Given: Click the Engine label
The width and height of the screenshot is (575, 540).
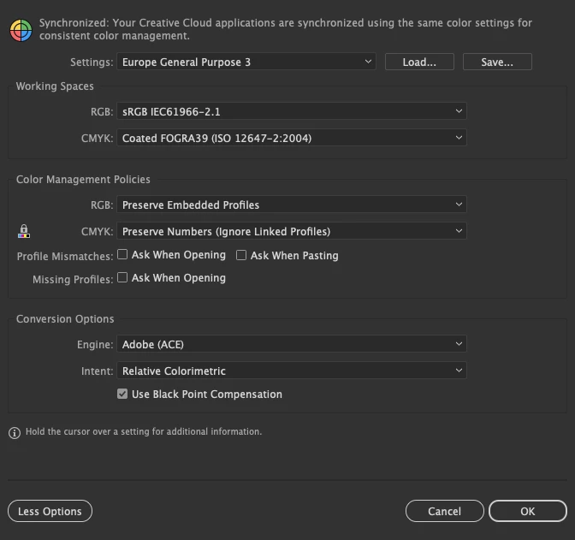Looking at the screenshot, I should click(95, 345).
